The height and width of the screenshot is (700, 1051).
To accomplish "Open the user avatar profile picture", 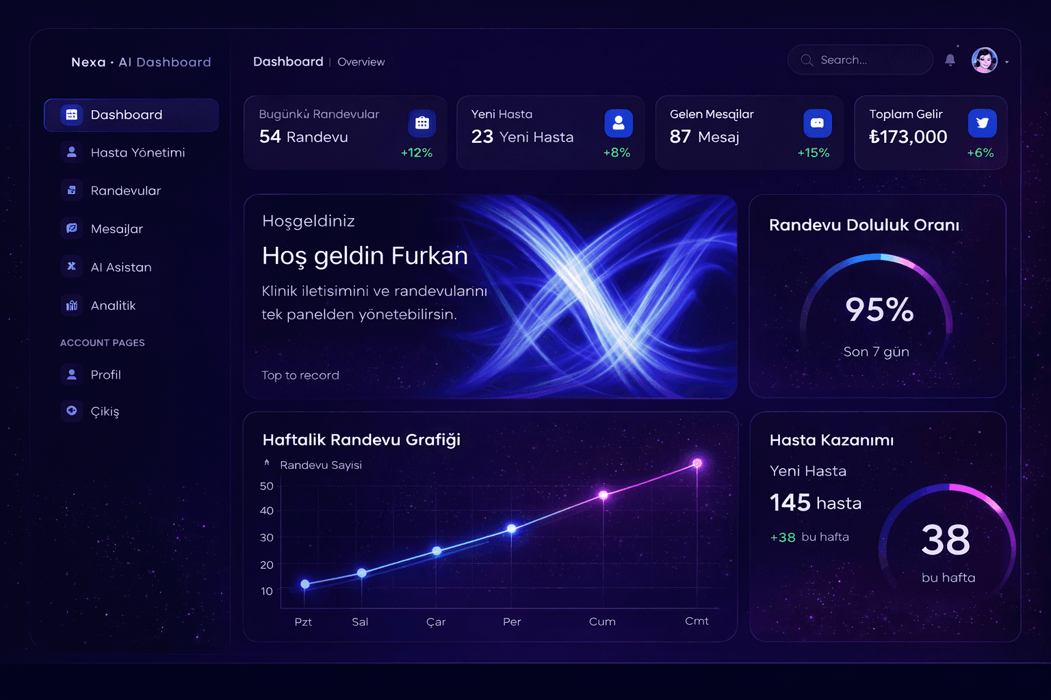I will 985,60.
